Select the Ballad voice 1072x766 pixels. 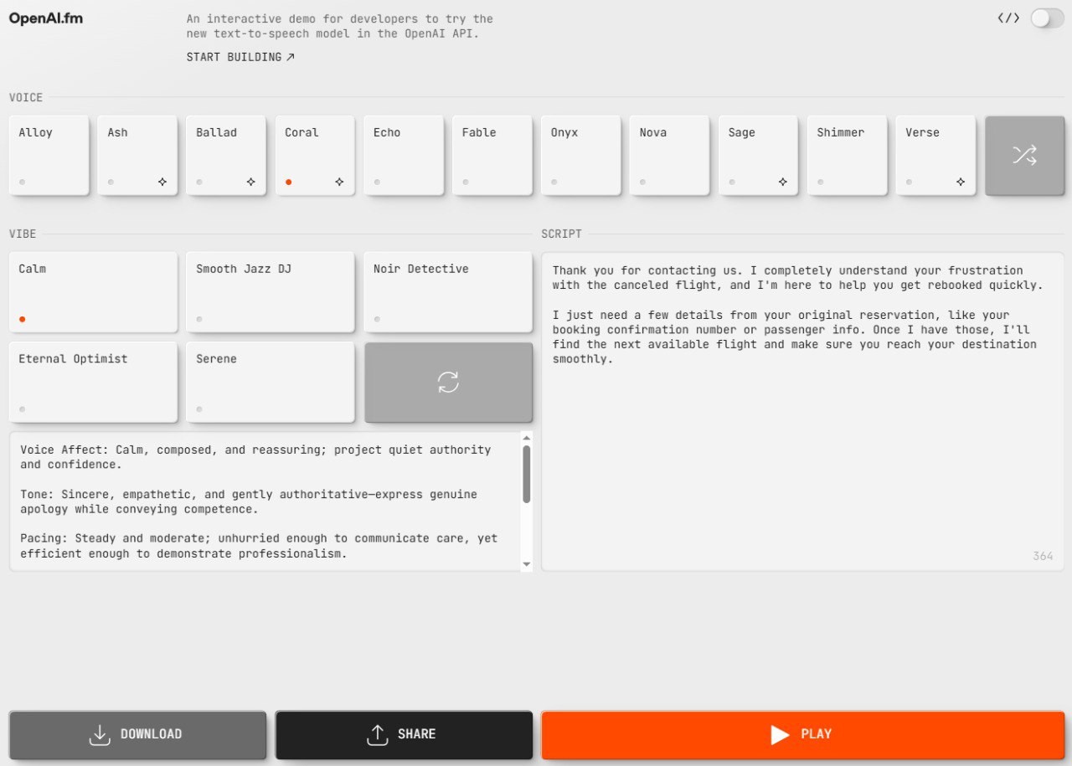tap(226, 155)
